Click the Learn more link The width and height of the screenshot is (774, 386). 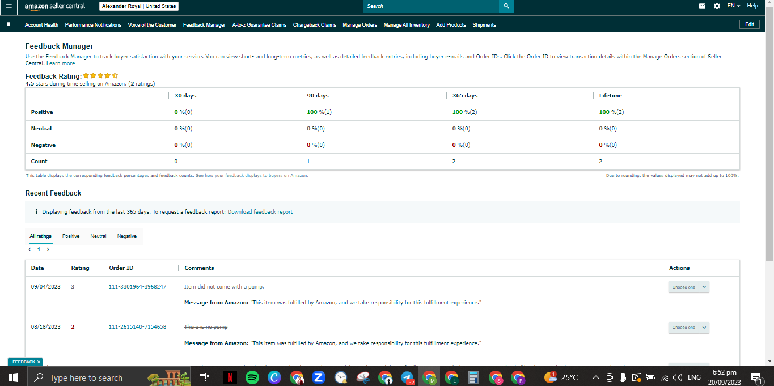coord(61,63)
